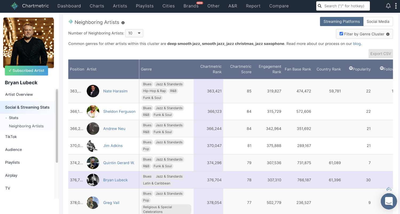400x214 pixels.
Task: Open Andrew Neu's artist page
Action: pos(114,129)
